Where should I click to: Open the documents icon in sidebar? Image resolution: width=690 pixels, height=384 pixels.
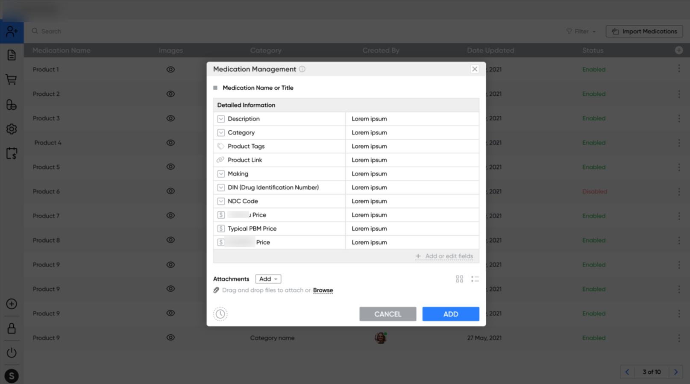[x=12, y=55]
